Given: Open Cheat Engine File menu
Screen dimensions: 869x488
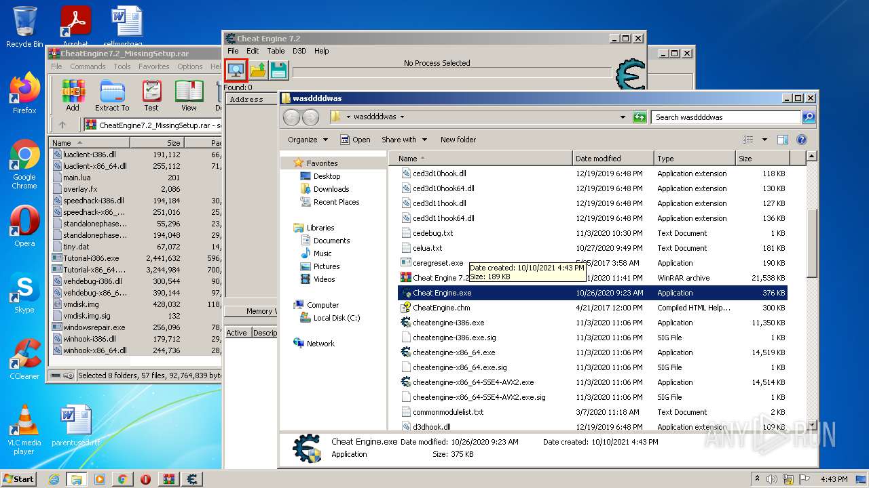Looking at the screenshot, I should 233,51.
